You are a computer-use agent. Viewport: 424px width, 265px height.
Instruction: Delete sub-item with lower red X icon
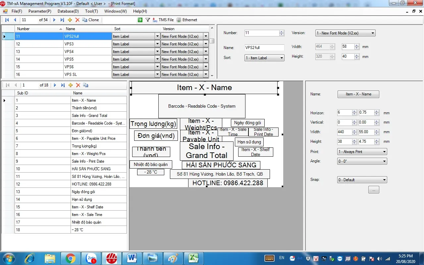[78, 85]
